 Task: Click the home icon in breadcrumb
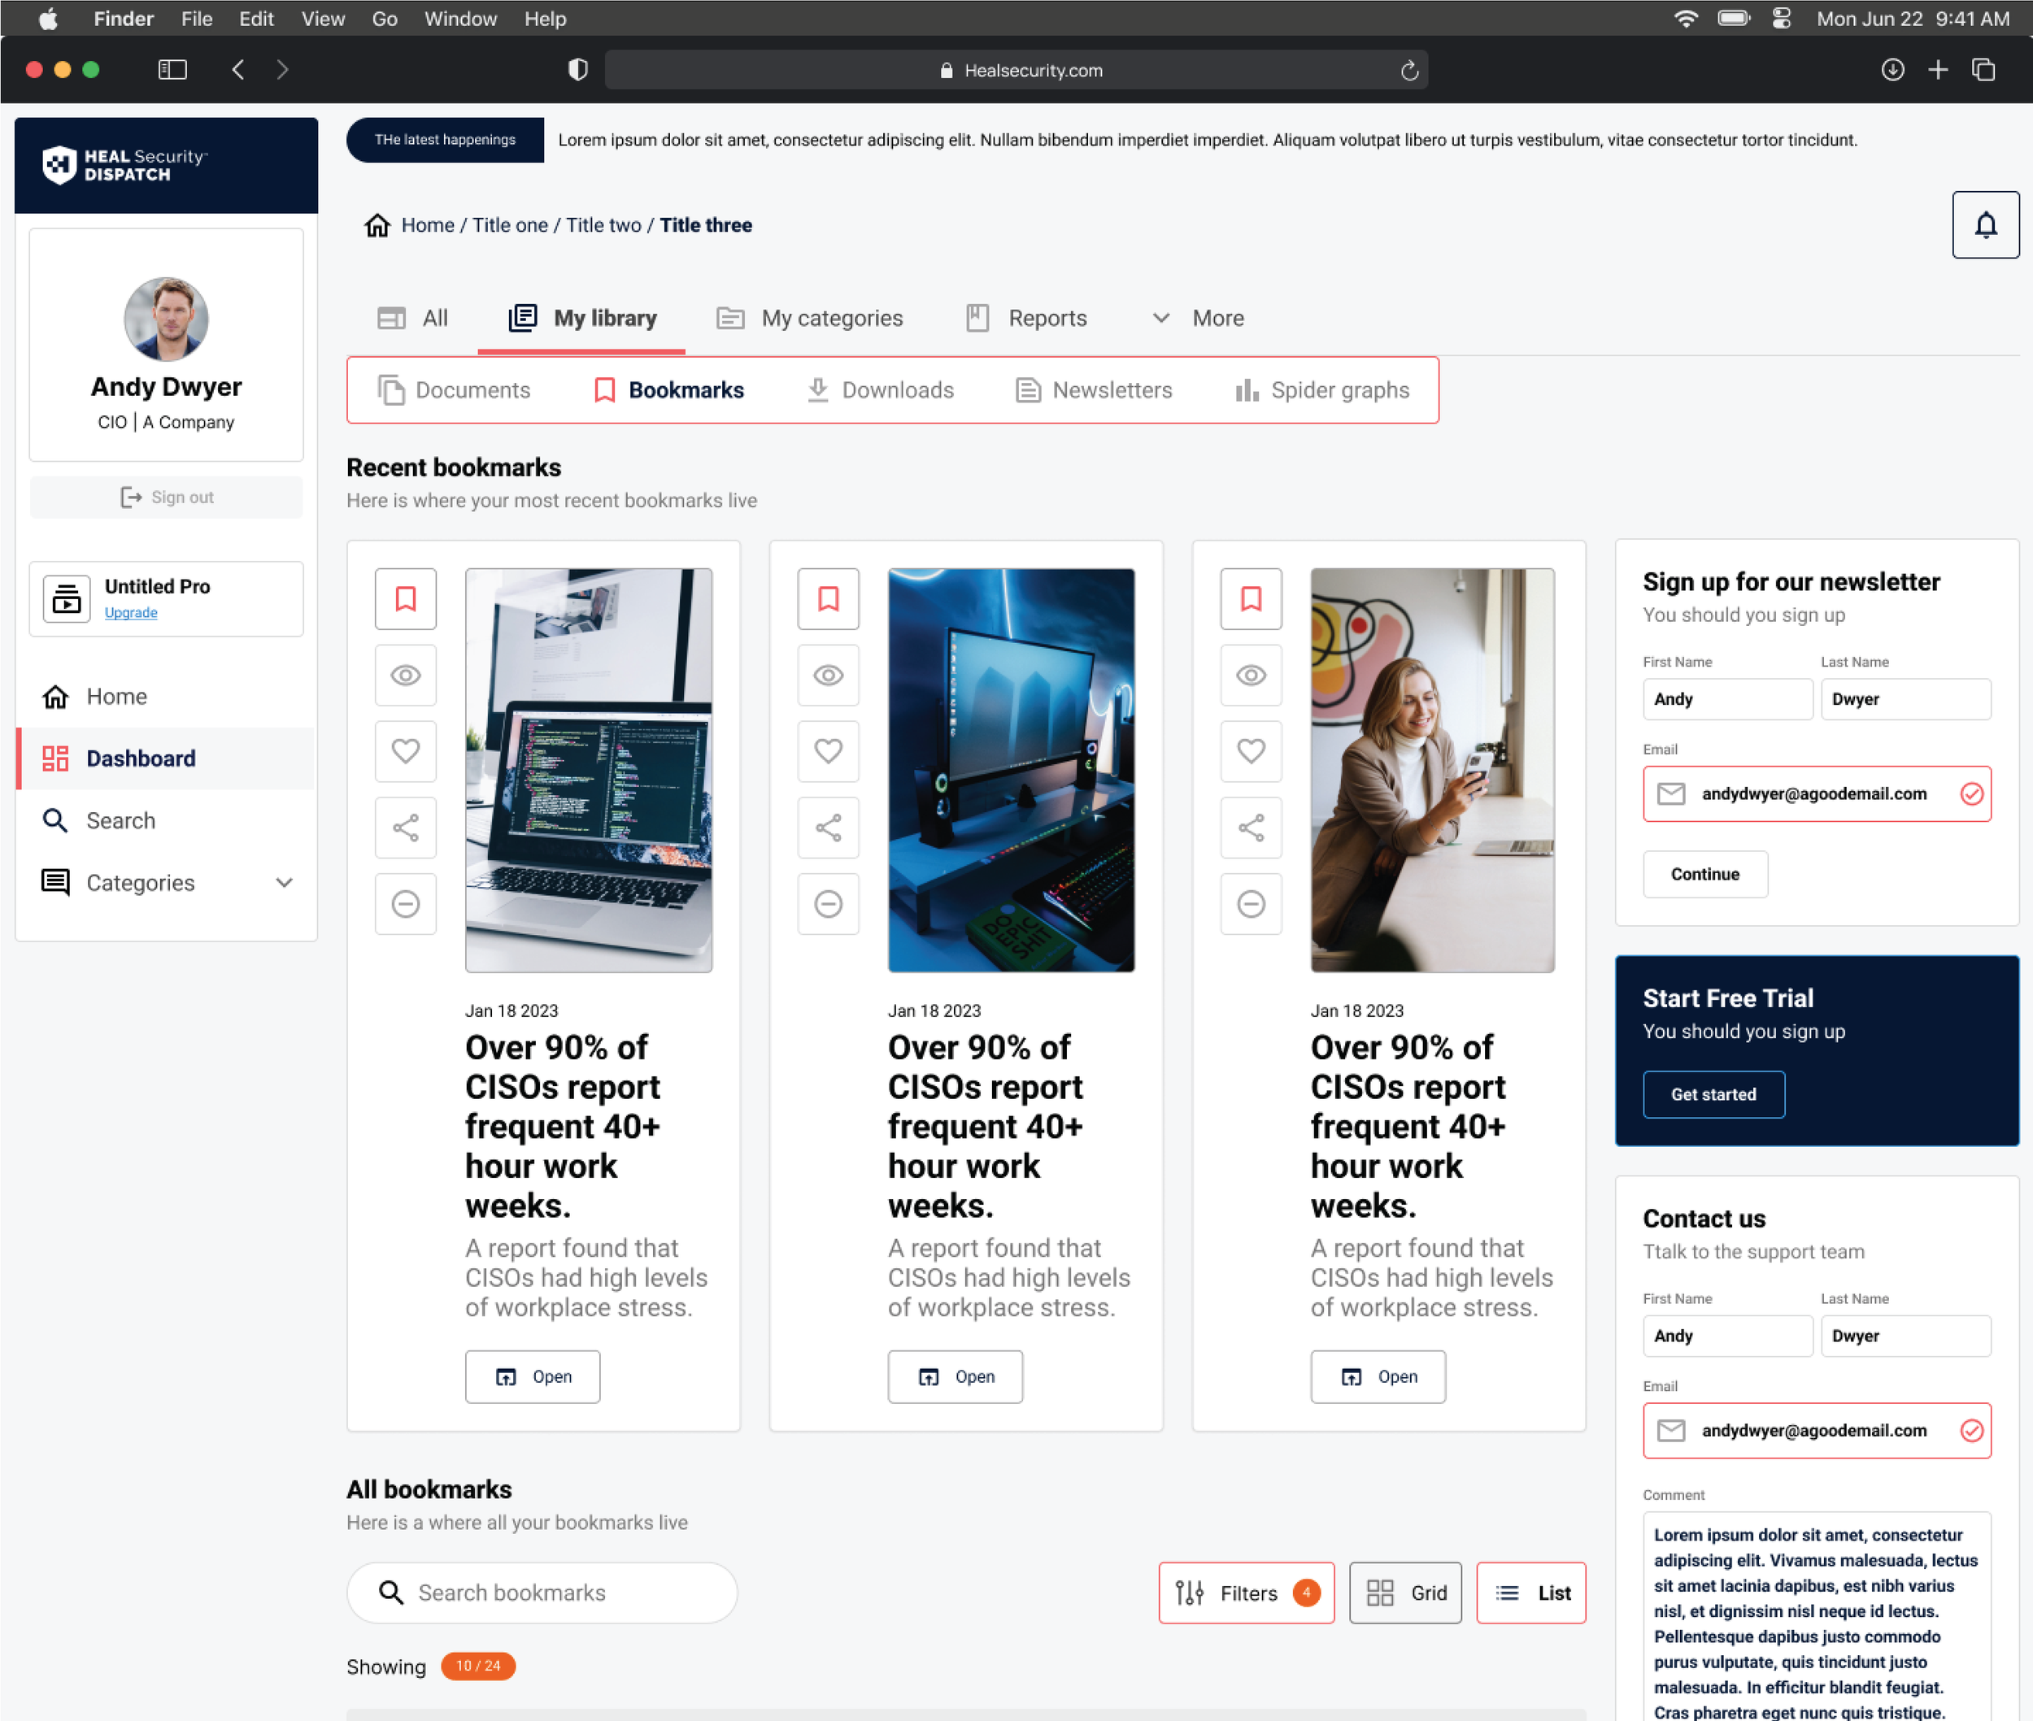[377, 225]
